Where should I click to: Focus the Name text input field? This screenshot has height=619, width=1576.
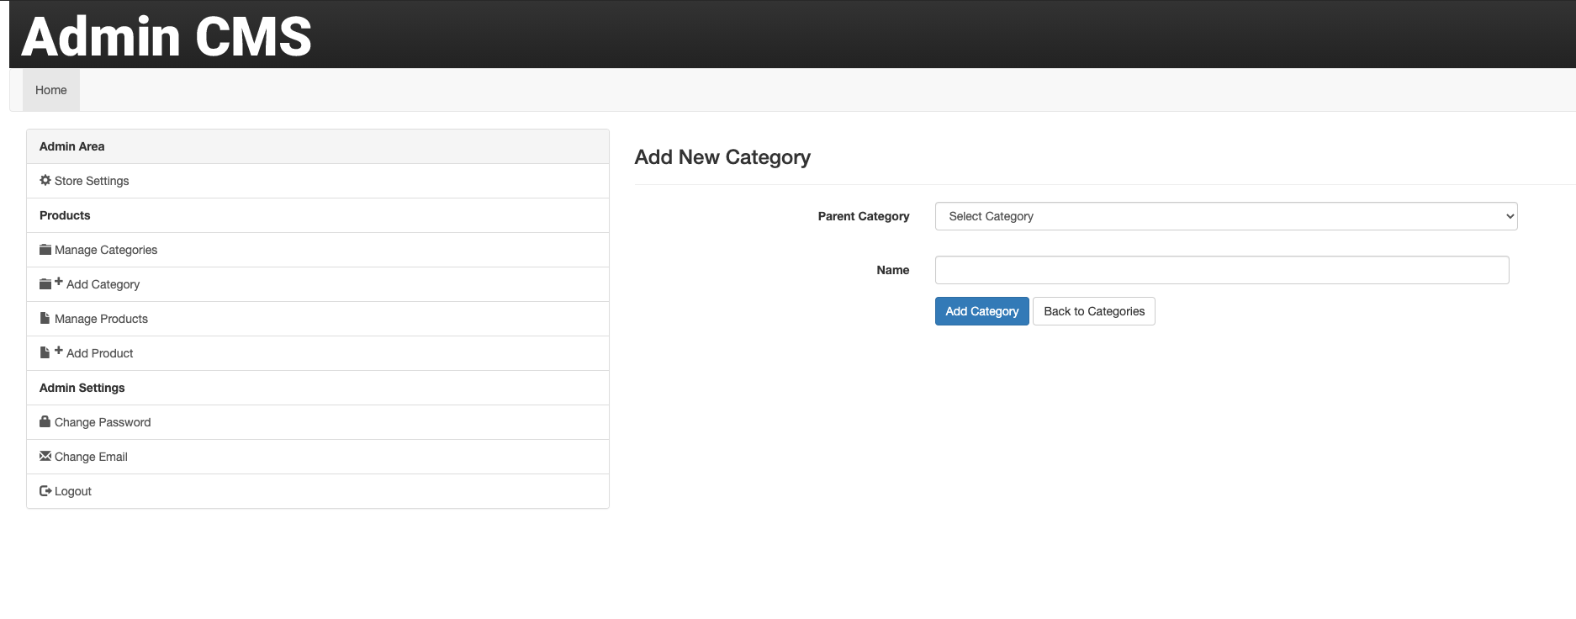pos(1221,270)
